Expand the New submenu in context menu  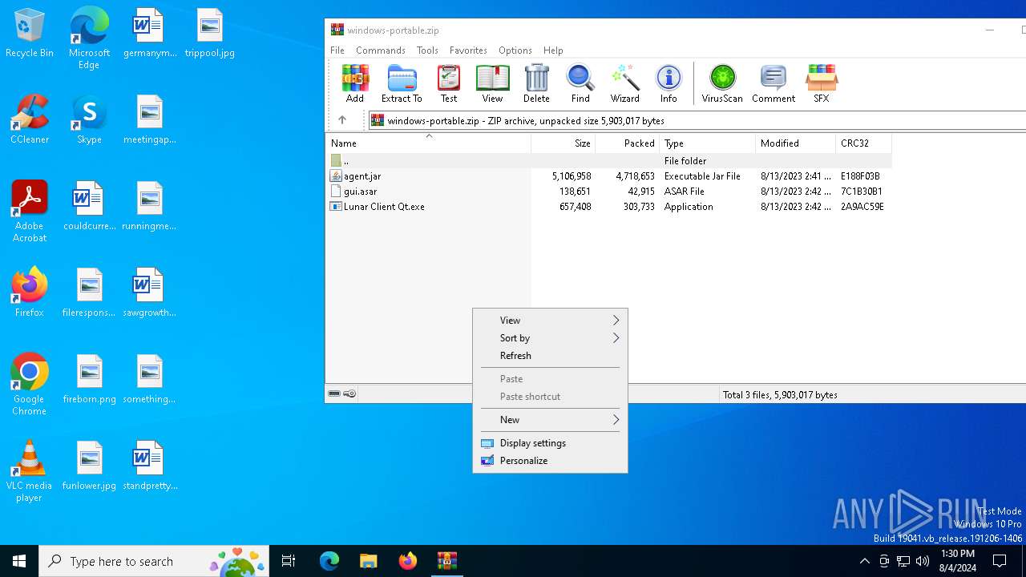(x=550, y=419)
